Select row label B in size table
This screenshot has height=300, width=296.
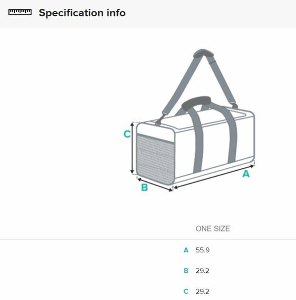(186, 271)
